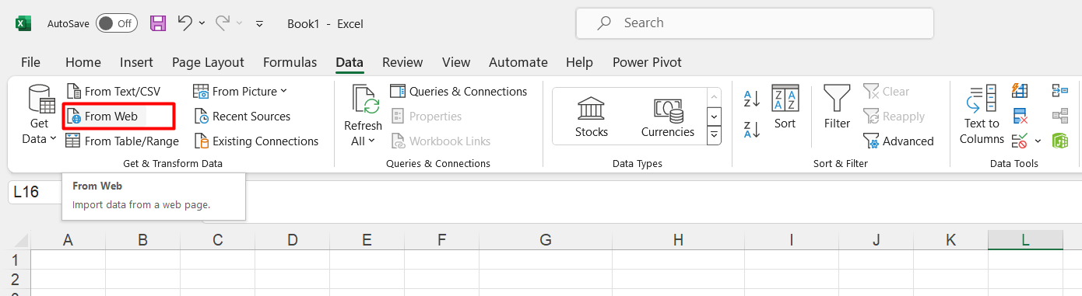Choose the Currencies data type

coord(668,117)
